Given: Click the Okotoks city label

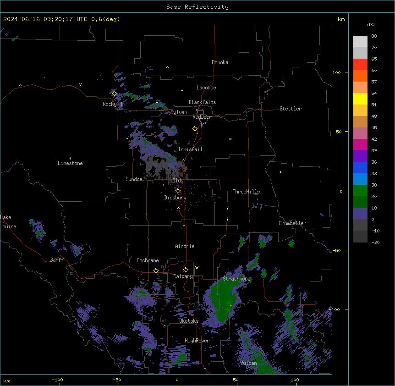Looking at the screenshot, I should tap(189, 321).
